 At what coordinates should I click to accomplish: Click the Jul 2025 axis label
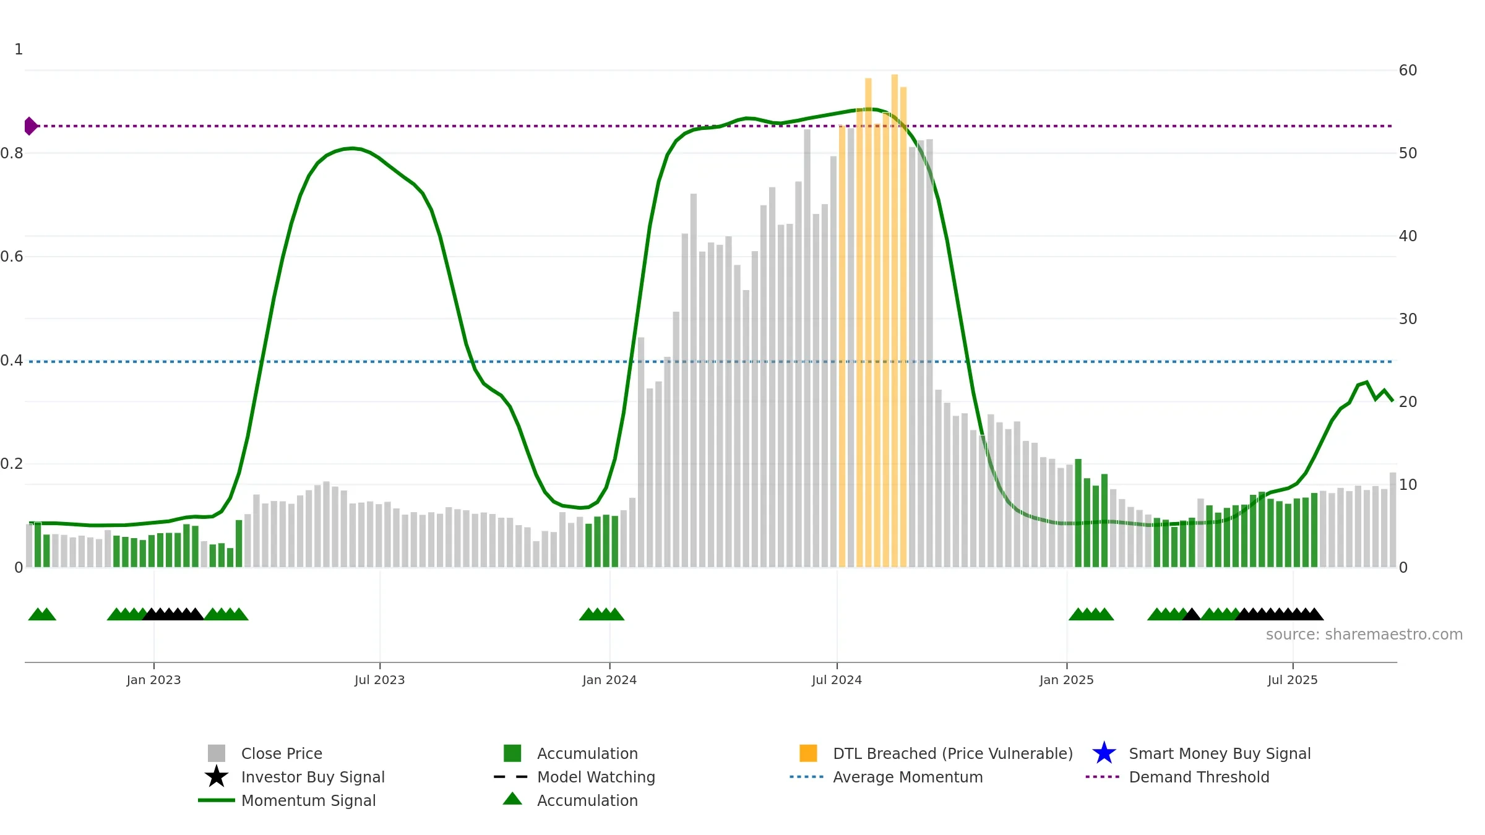(1293, 680)
